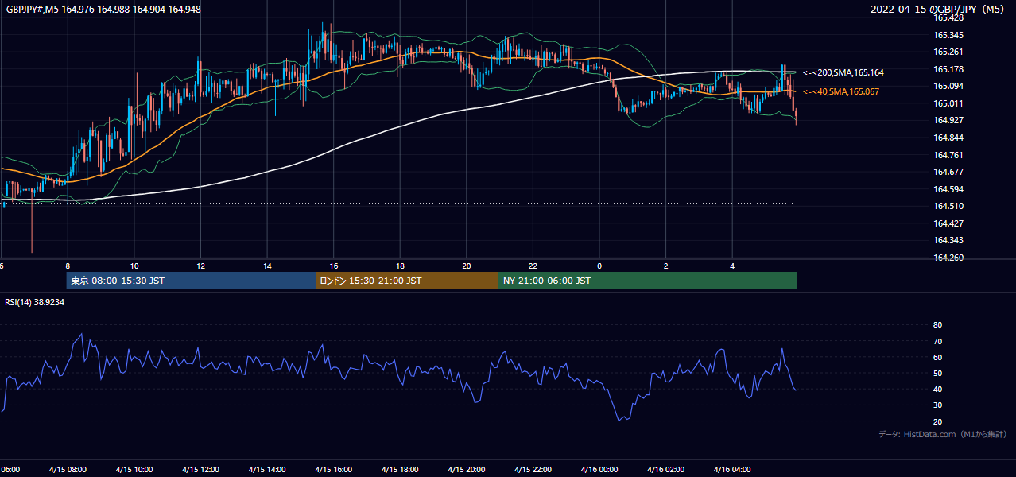The width and height of the screenshot is (1016, 477).
Task: Click price axis value 165.094
Action: [x=948, y=86]
